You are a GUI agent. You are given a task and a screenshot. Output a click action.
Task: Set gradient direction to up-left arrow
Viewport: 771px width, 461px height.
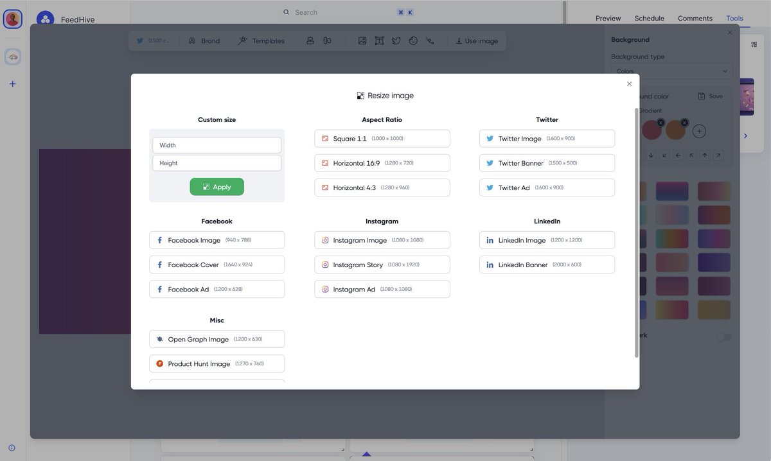pos(691,155)
